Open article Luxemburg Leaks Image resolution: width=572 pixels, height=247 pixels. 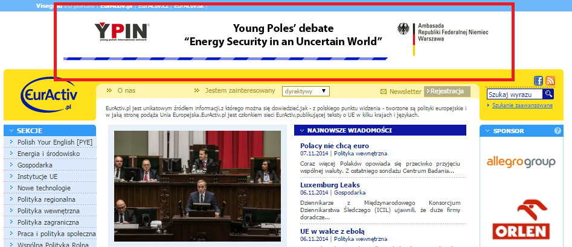pyautogui.click(x=330, y=185)
